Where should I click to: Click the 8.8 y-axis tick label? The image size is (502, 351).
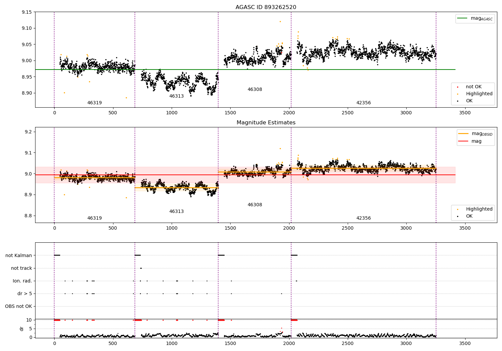tap(28, 216)
